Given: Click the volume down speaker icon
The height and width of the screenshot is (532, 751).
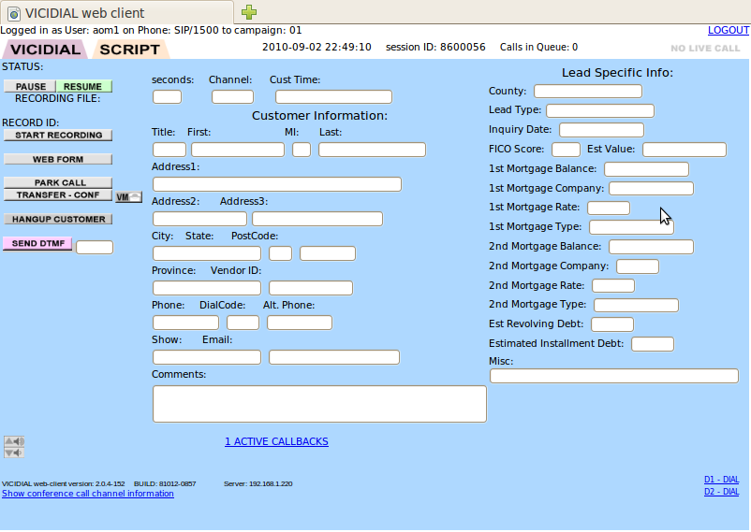Looking at the screenshot, I should 13,453.
